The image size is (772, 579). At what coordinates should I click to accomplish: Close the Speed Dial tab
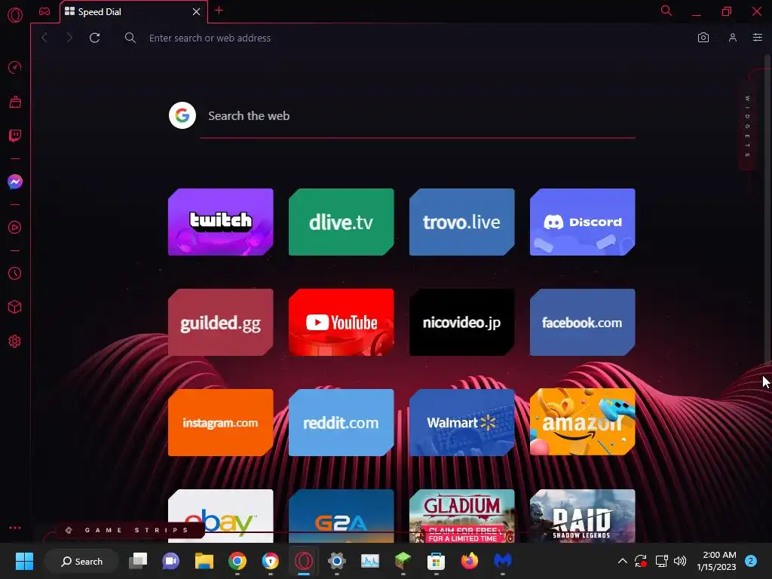(x=196, y=11)
